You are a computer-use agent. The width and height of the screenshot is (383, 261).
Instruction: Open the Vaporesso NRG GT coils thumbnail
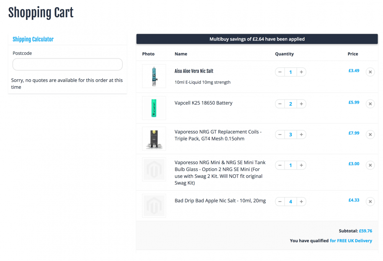(x=154, y=139)
